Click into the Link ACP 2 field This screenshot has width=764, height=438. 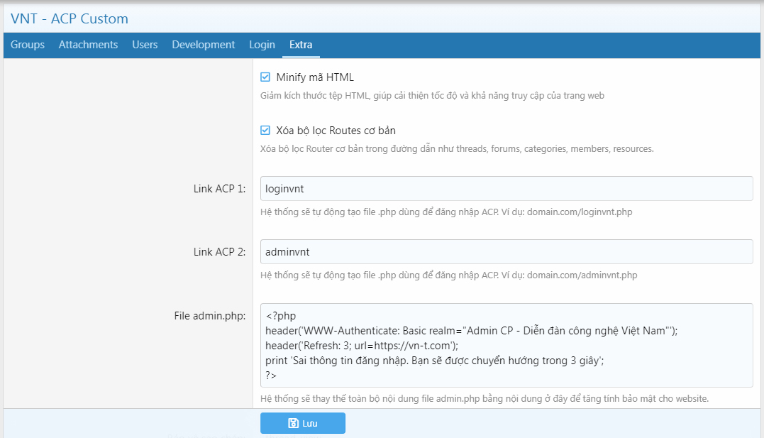(x=506, y=252)
